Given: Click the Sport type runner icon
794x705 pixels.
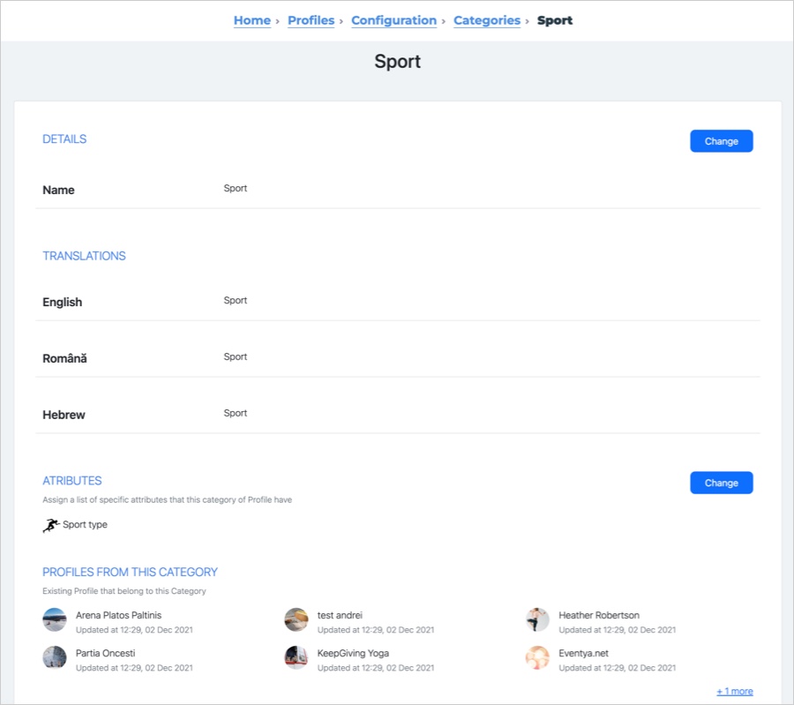Looking at the screenshot, I should click(51, 525).
